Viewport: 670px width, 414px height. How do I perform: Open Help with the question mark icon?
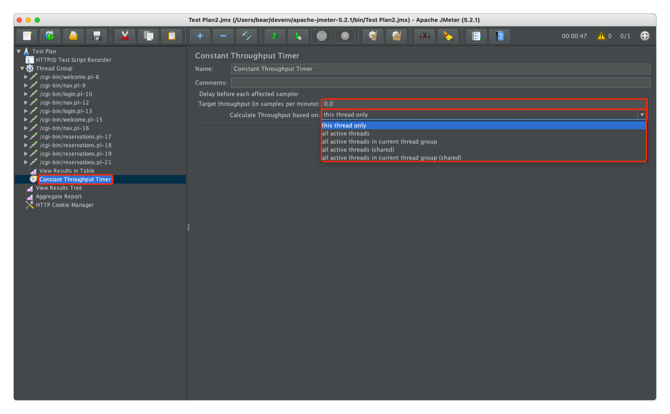[x=499, y=36]
